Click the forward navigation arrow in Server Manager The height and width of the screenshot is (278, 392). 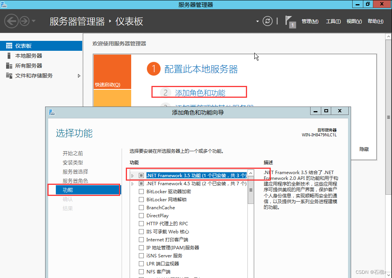click(24, 21)
